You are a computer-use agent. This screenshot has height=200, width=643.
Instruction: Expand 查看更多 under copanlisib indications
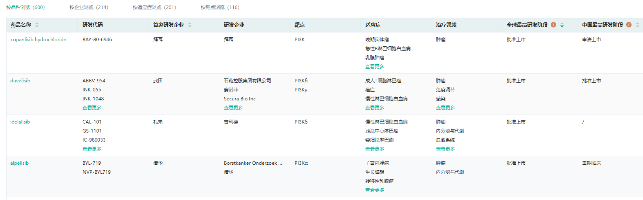click(x=375, y=67)
